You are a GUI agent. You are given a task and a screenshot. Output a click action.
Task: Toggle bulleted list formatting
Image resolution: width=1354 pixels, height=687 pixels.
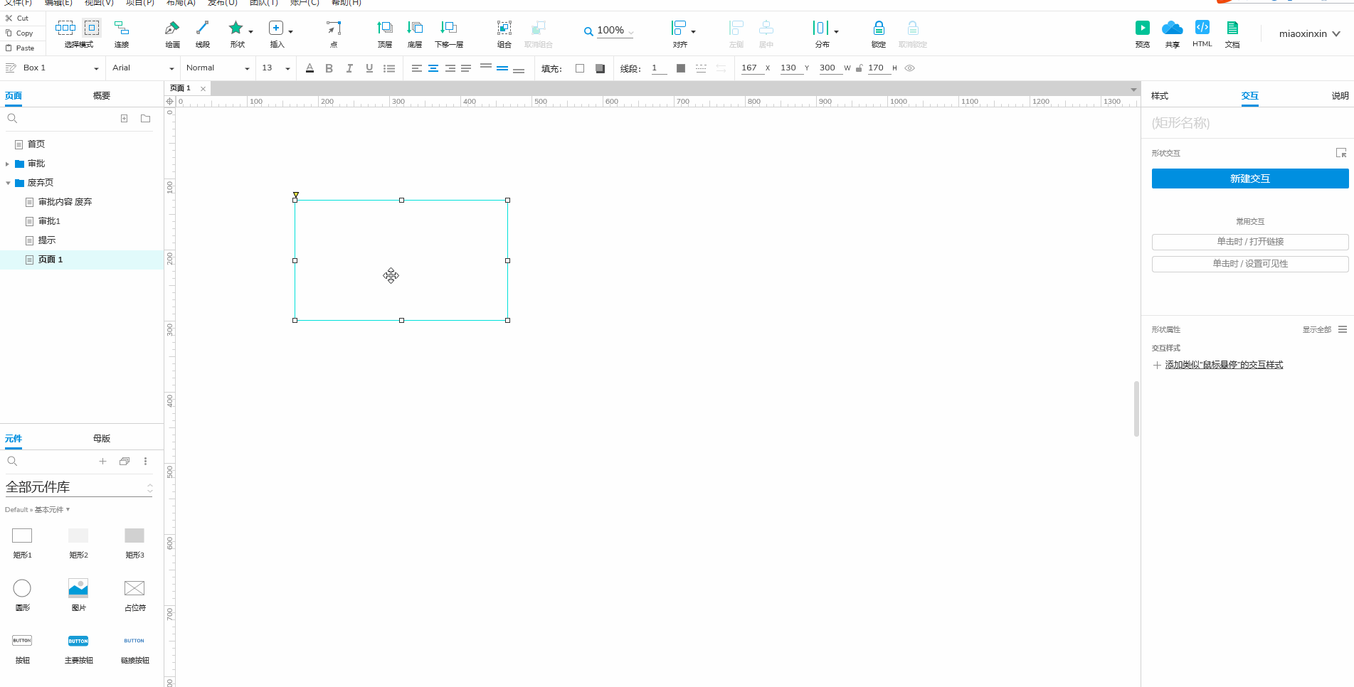click(389, 68)
